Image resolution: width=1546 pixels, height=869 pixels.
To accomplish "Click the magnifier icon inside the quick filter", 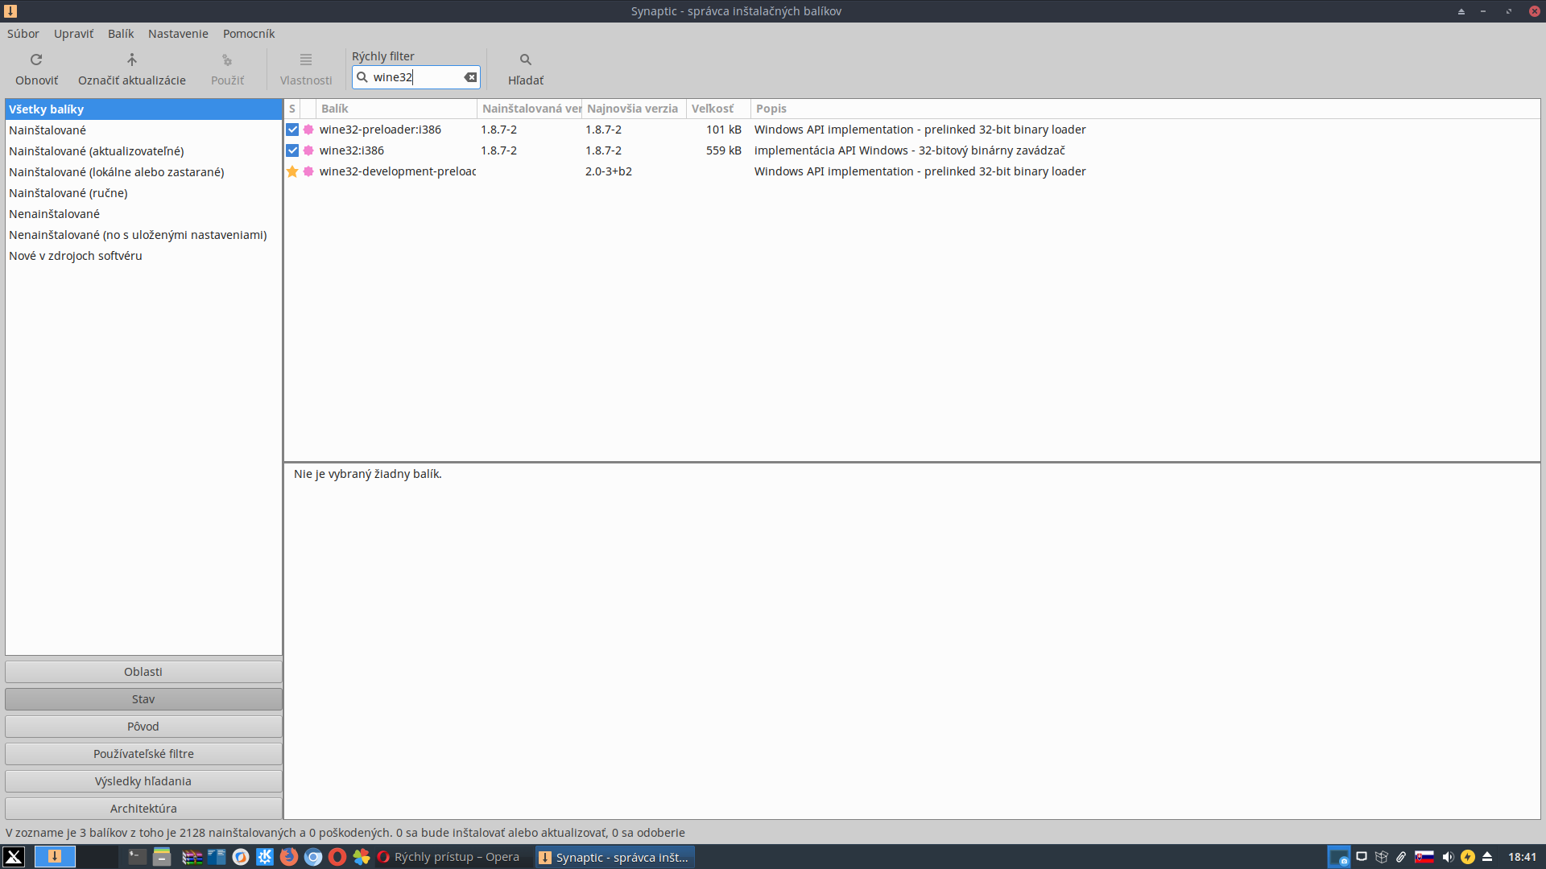I will (x=362, y=77).
